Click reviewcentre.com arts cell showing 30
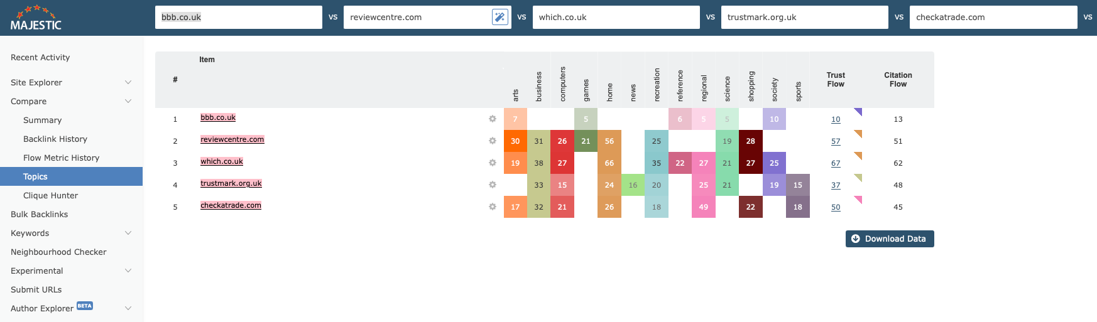1097x322 pixels. point(515,141)
